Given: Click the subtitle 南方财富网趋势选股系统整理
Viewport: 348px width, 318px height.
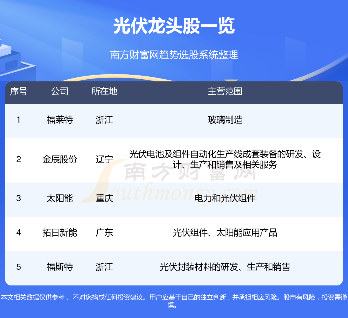Looking at the screenshot, I should [x=174, y=55].
